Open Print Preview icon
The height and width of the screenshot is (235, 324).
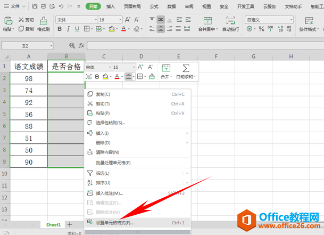coord(52,6)
